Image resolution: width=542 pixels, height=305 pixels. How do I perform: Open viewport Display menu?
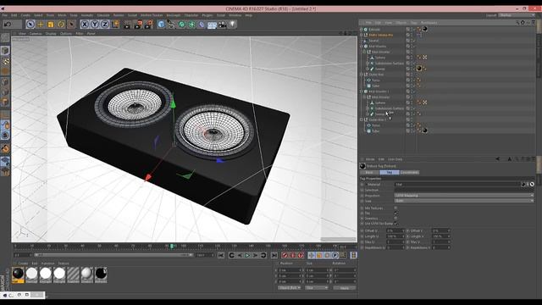point(51,34)
